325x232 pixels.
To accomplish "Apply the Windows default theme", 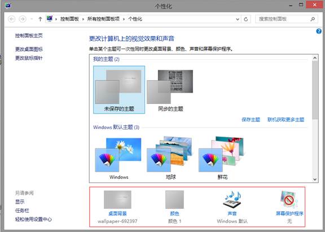I will pyautogui.click(x=118, y=158).
